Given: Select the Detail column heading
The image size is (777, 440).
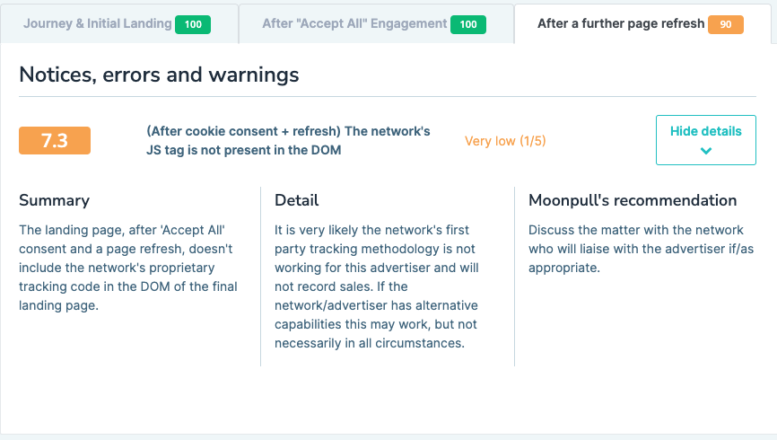Looking at the screenshot, I should [297, 200].
